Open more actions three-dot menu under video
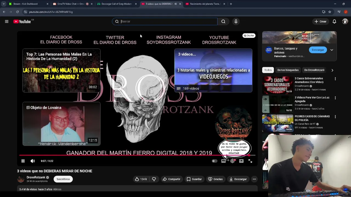This screenshot has width=351, height=197. click(x=254, y=179)
